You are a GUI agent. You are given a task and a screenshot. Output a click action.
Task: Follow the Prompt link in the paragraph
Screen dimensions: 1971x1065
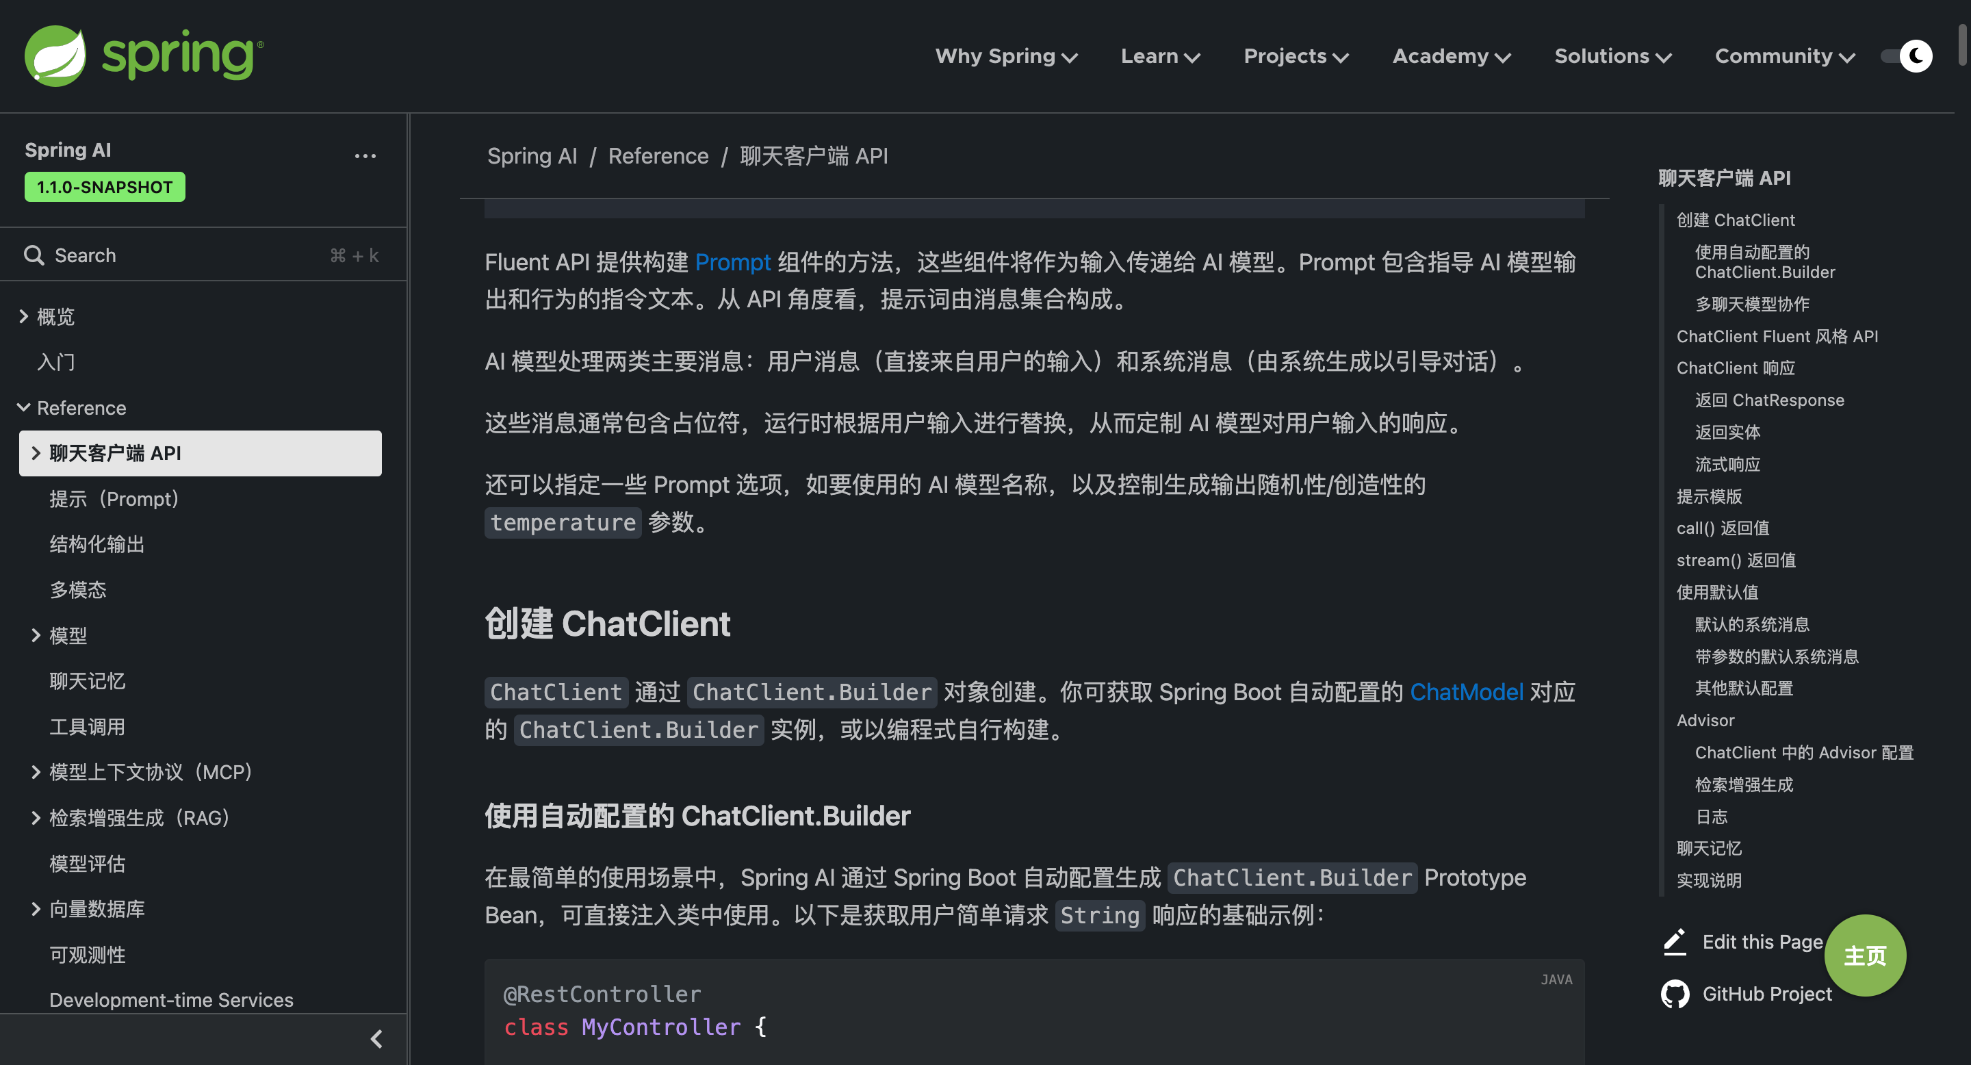732,261
